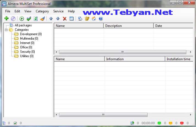Sort by Information column header

point(135,59)
